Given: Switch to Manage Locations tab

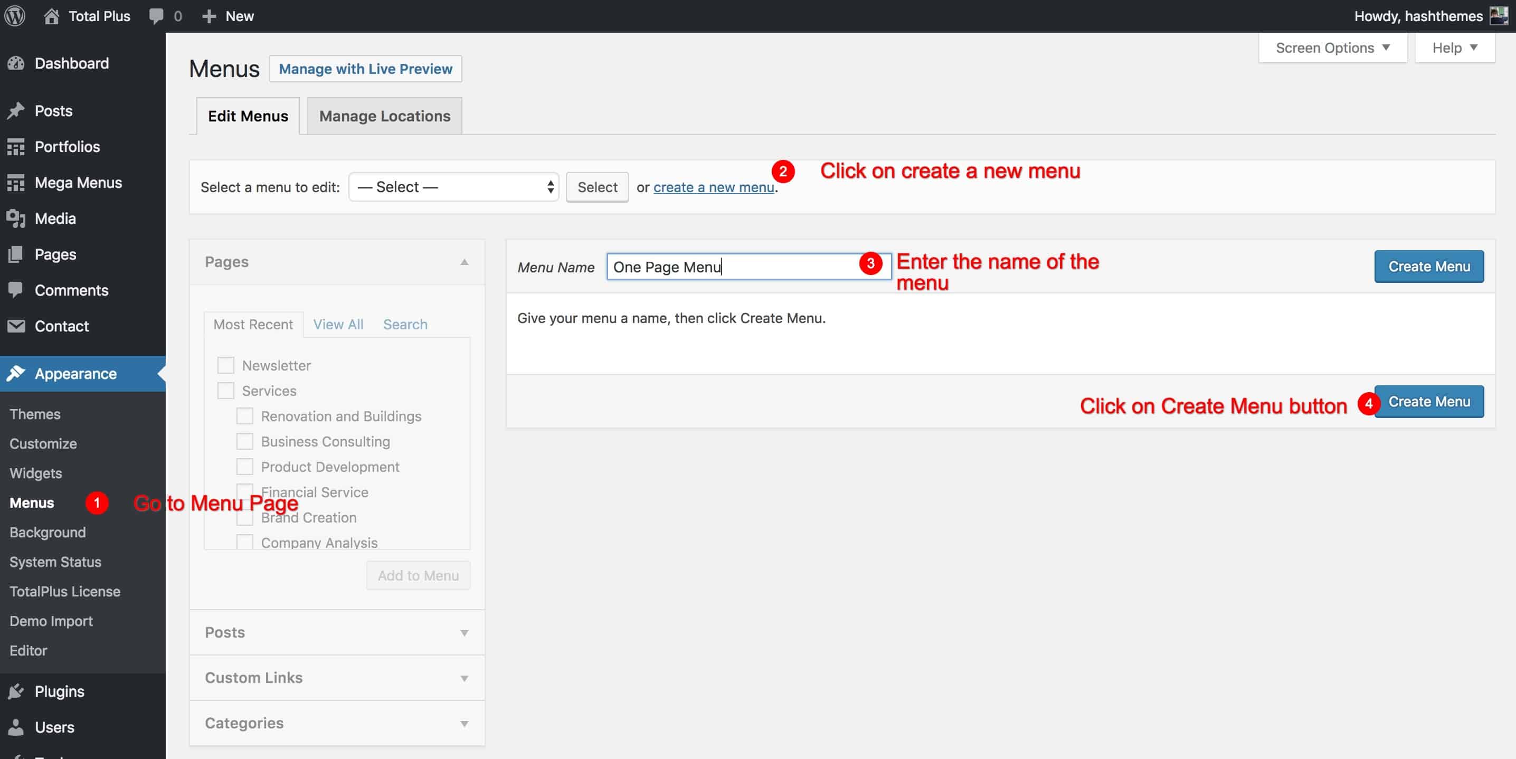Looking at the screenshot, I should click(x=384, y=116).
